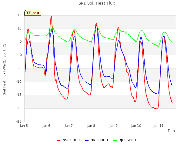Select the sp1_SHF_1 legend label
Viewport: 194px width, 146px height.
click(100, 140)
